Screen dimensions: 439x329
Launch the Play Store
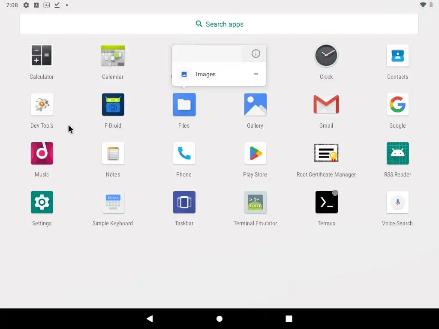(255, 153)
